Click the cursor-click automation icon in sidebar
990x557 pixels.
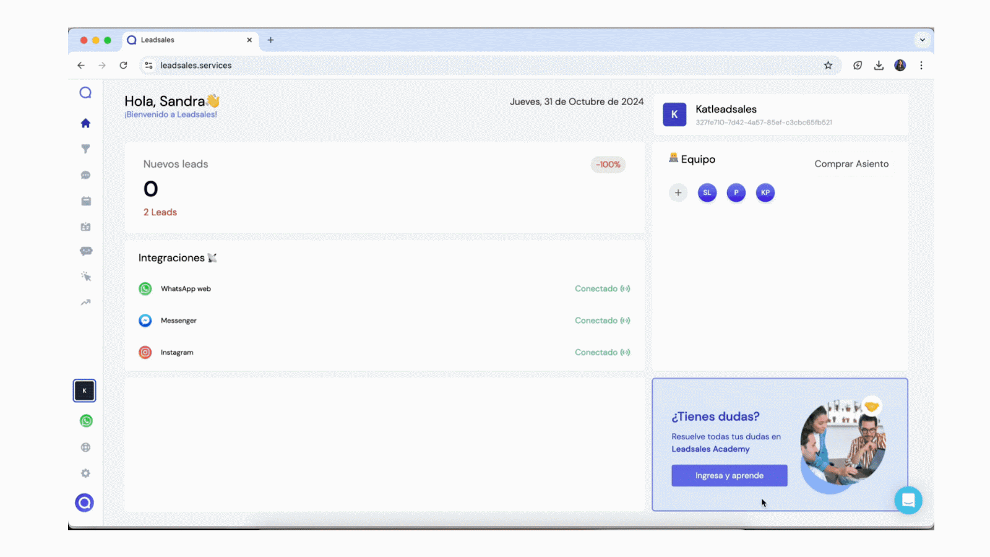pyautogui.click(x=85, y=277)
